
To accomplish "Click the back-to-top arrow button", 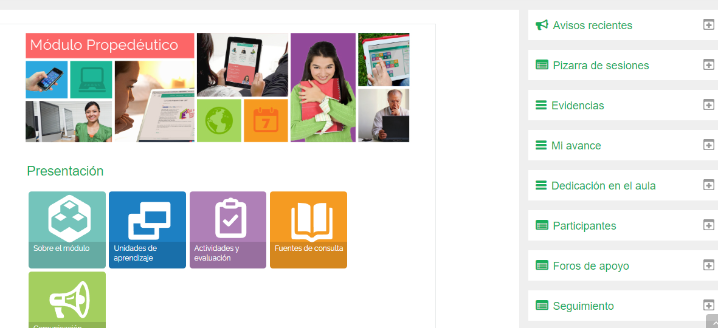I will 712,321.
